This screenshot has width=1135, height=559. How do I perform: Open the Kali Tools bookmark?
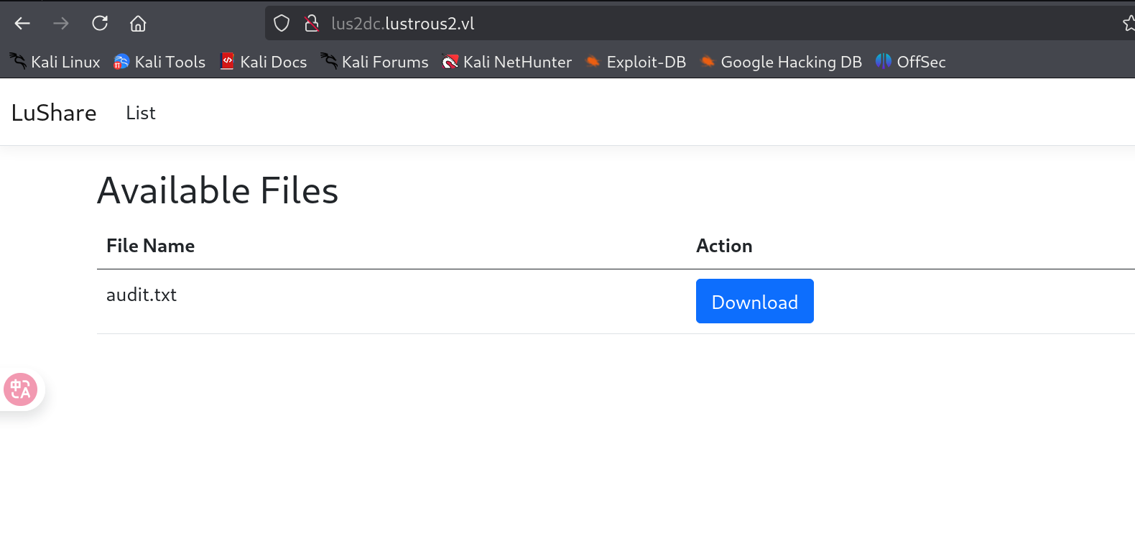tap(159, 62)
